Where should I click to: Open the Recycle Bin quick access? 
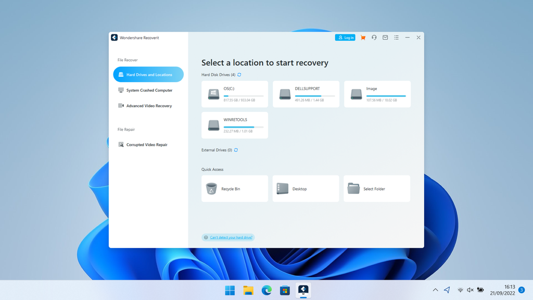tap(234, 189)
